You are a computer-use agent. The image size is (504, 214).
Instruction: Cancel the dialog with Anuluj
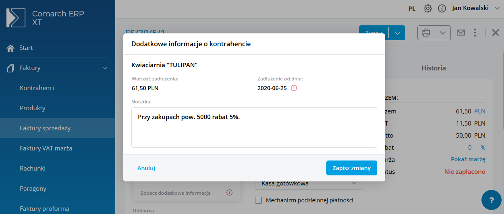[146, 168]
